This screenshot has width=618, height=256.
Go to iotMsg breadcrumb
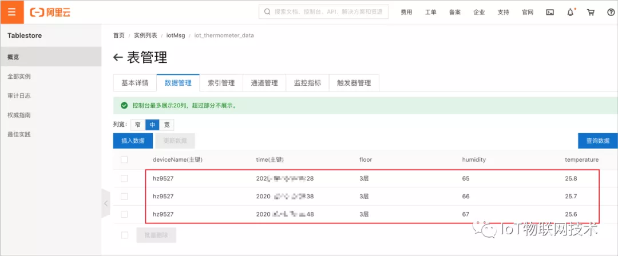pyautogui.click(x=176, y=35)
